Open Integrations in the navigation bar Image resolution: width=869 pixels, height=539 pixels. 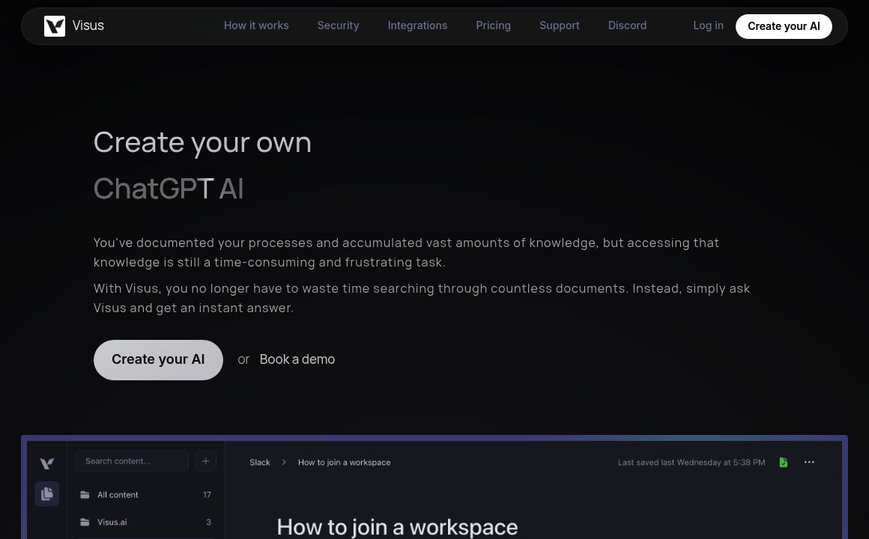tap(417, 25)
